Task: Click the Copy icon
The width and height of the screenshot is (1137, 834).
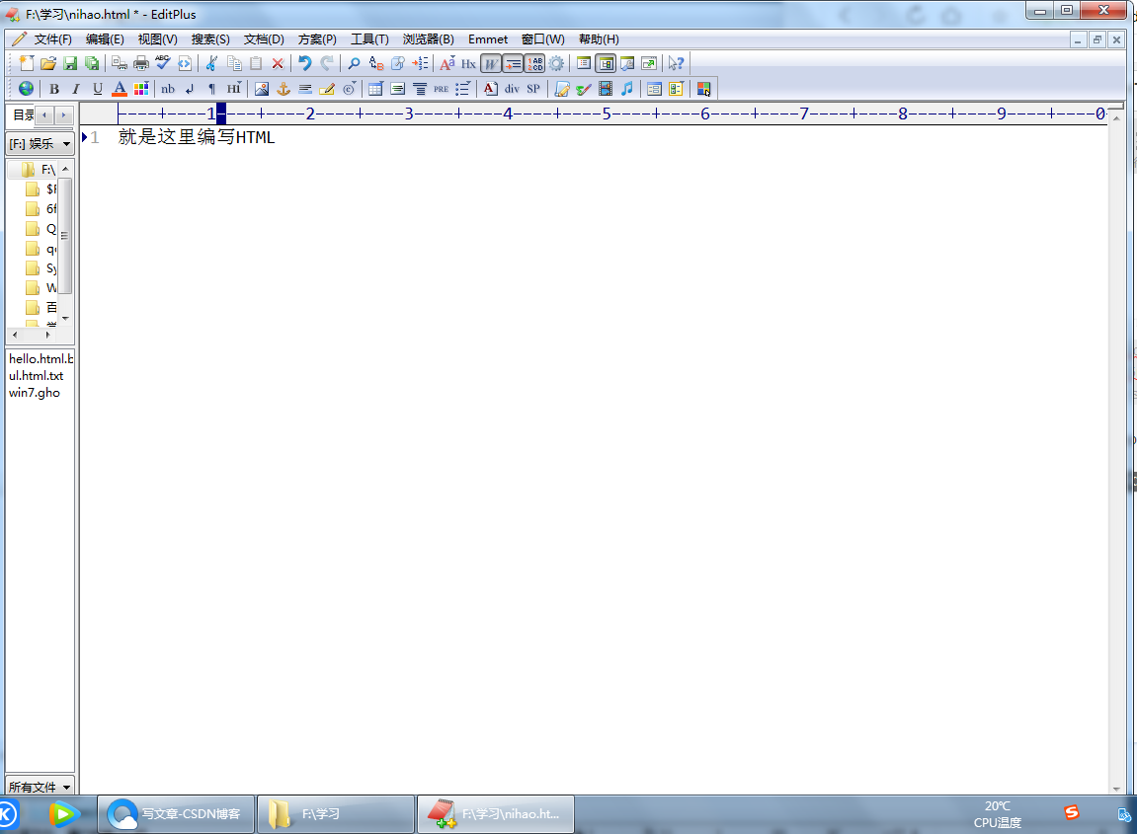Action: click(233, 64)
